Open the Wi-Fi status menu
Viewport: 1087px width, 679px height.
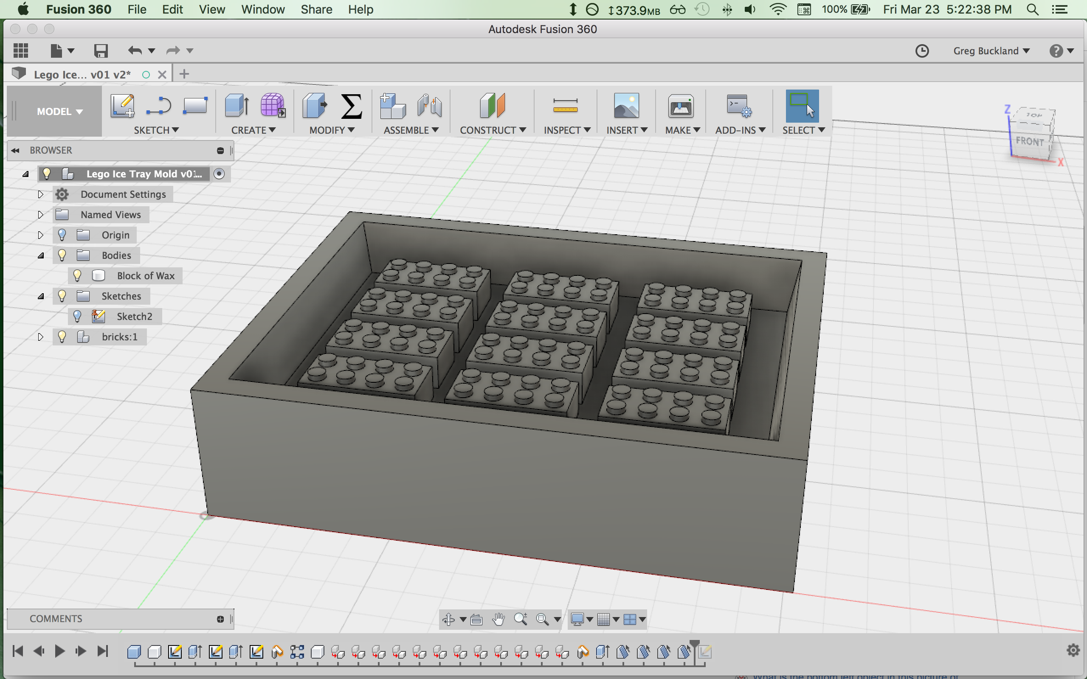(777, 9)
